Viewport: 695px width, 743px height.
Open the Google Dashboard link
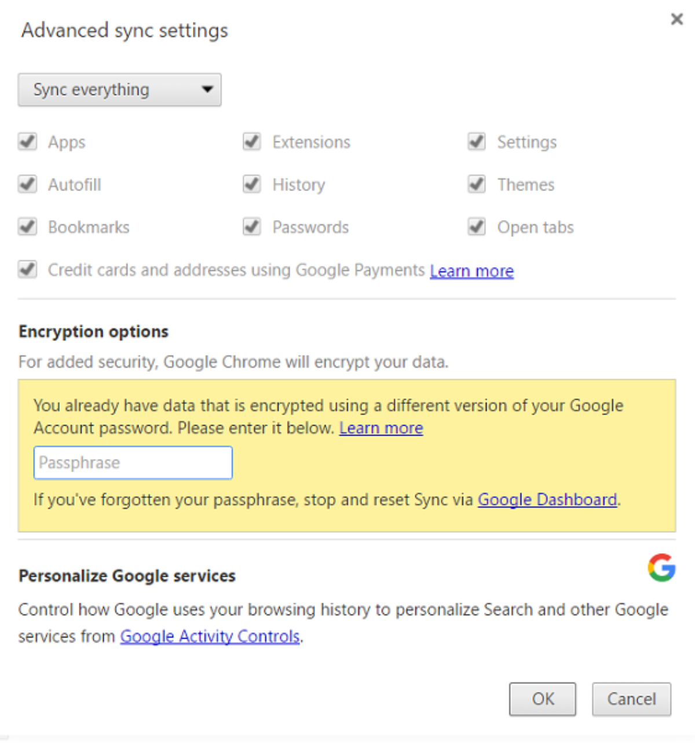pyautogui.click(x=547, y=500)
